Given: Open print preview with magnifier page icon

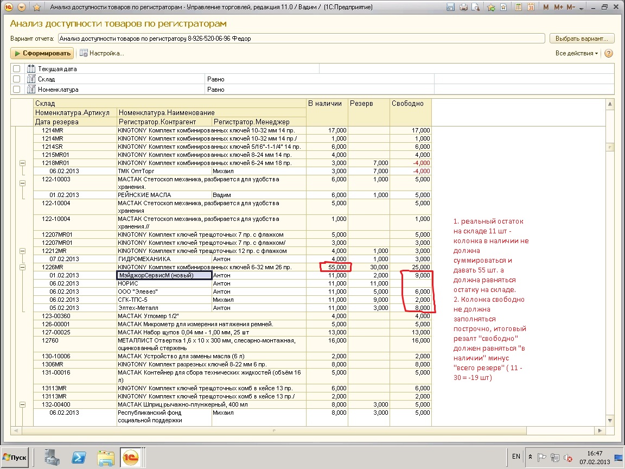Looking at the screenshot, I should tap(475, 7).
